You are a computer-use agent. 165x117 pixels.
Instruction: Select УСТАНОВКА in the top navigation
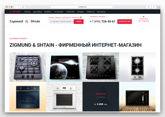59,12
